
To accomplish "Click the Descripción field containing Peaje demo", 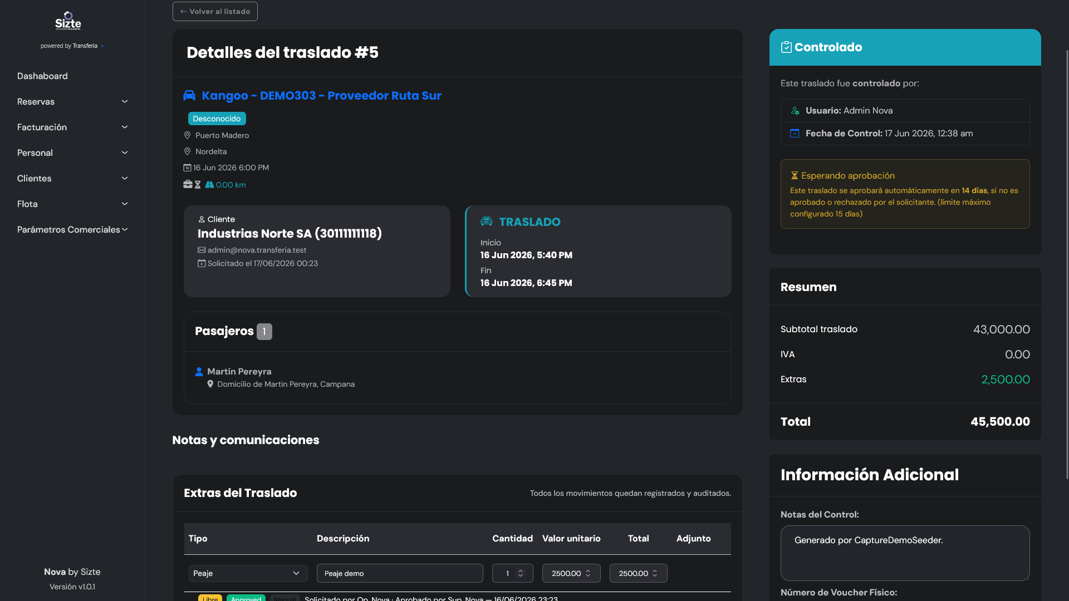I will pyautogui.click(x=400, y=573).
